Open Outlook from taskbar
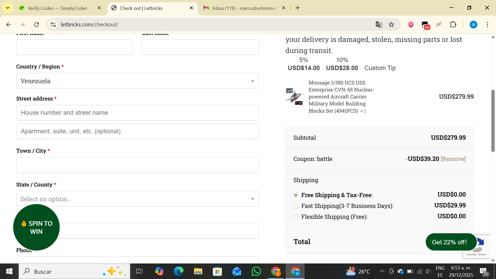The width and height of the screenshot is (496, 279). [x=237, y=271]
